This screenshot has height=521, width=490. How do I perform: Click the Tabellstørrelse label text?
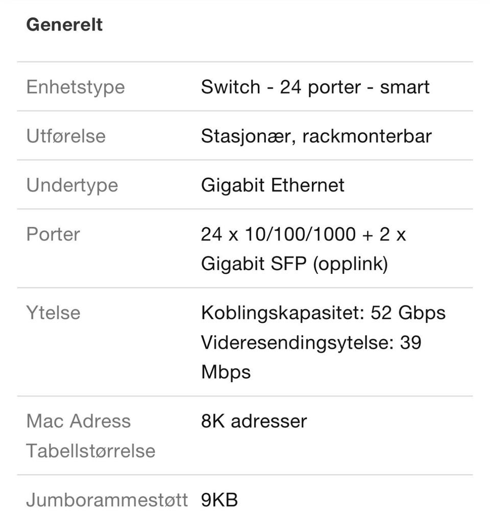(x=91, y=451)
